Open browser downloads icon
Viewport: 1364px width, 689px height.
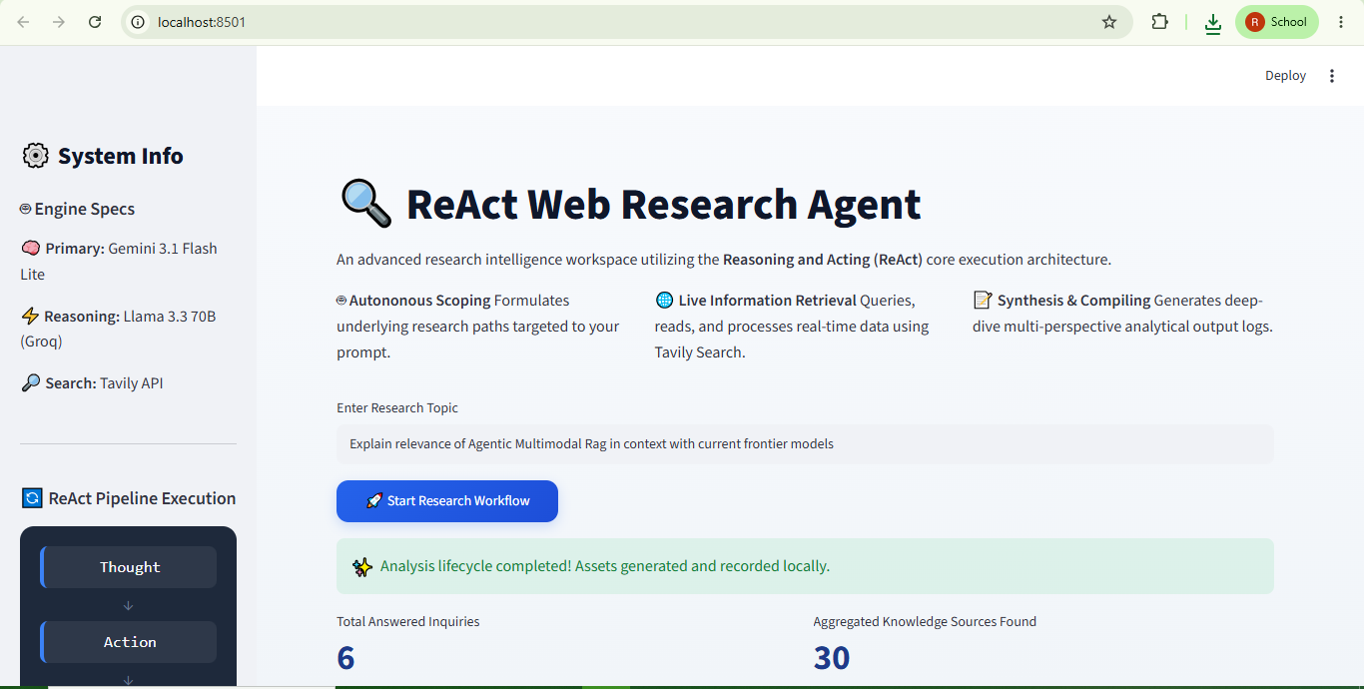(1213, 23)
